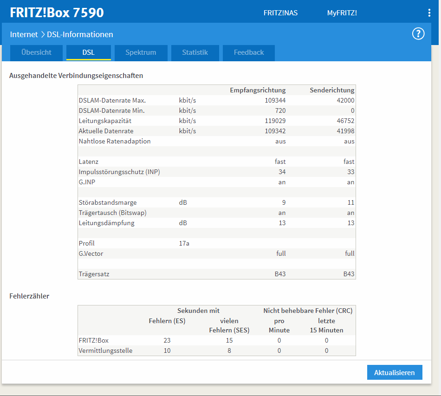Screen dimensions: 441x396
Task: Select the Nahtlose Ratenadaption label
Action: [115, 141]
